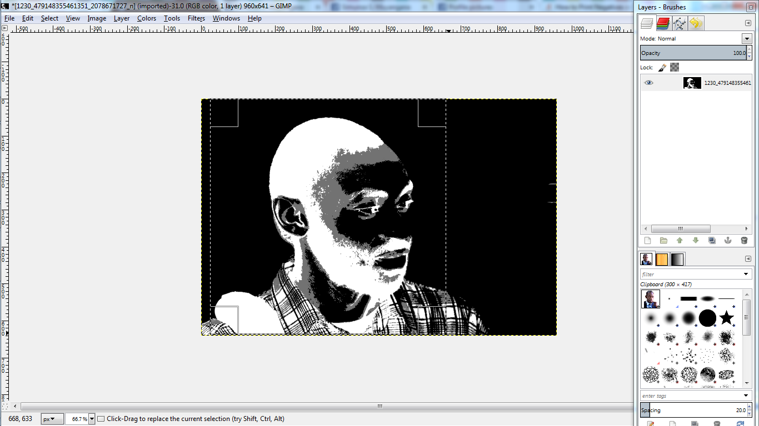Switch to the Layers dock tab
Image resolution: width=759 pixels, height=426 pixels.
point(647,23)
